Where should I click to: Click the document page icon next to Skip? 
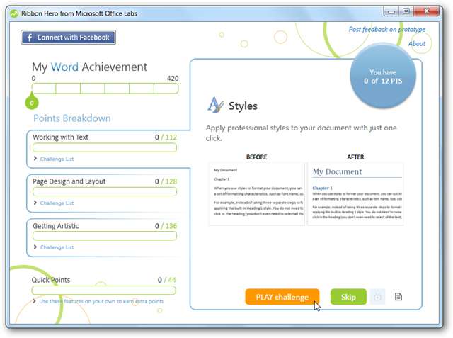click(x=398, y=297)
